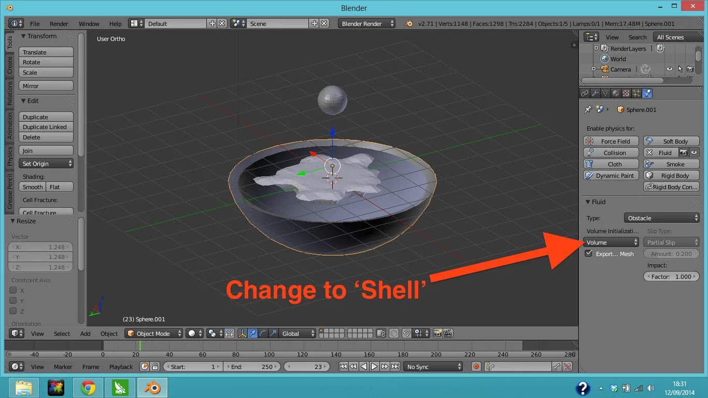Click OpenGL render image camera icon

[x=438, y=333]
